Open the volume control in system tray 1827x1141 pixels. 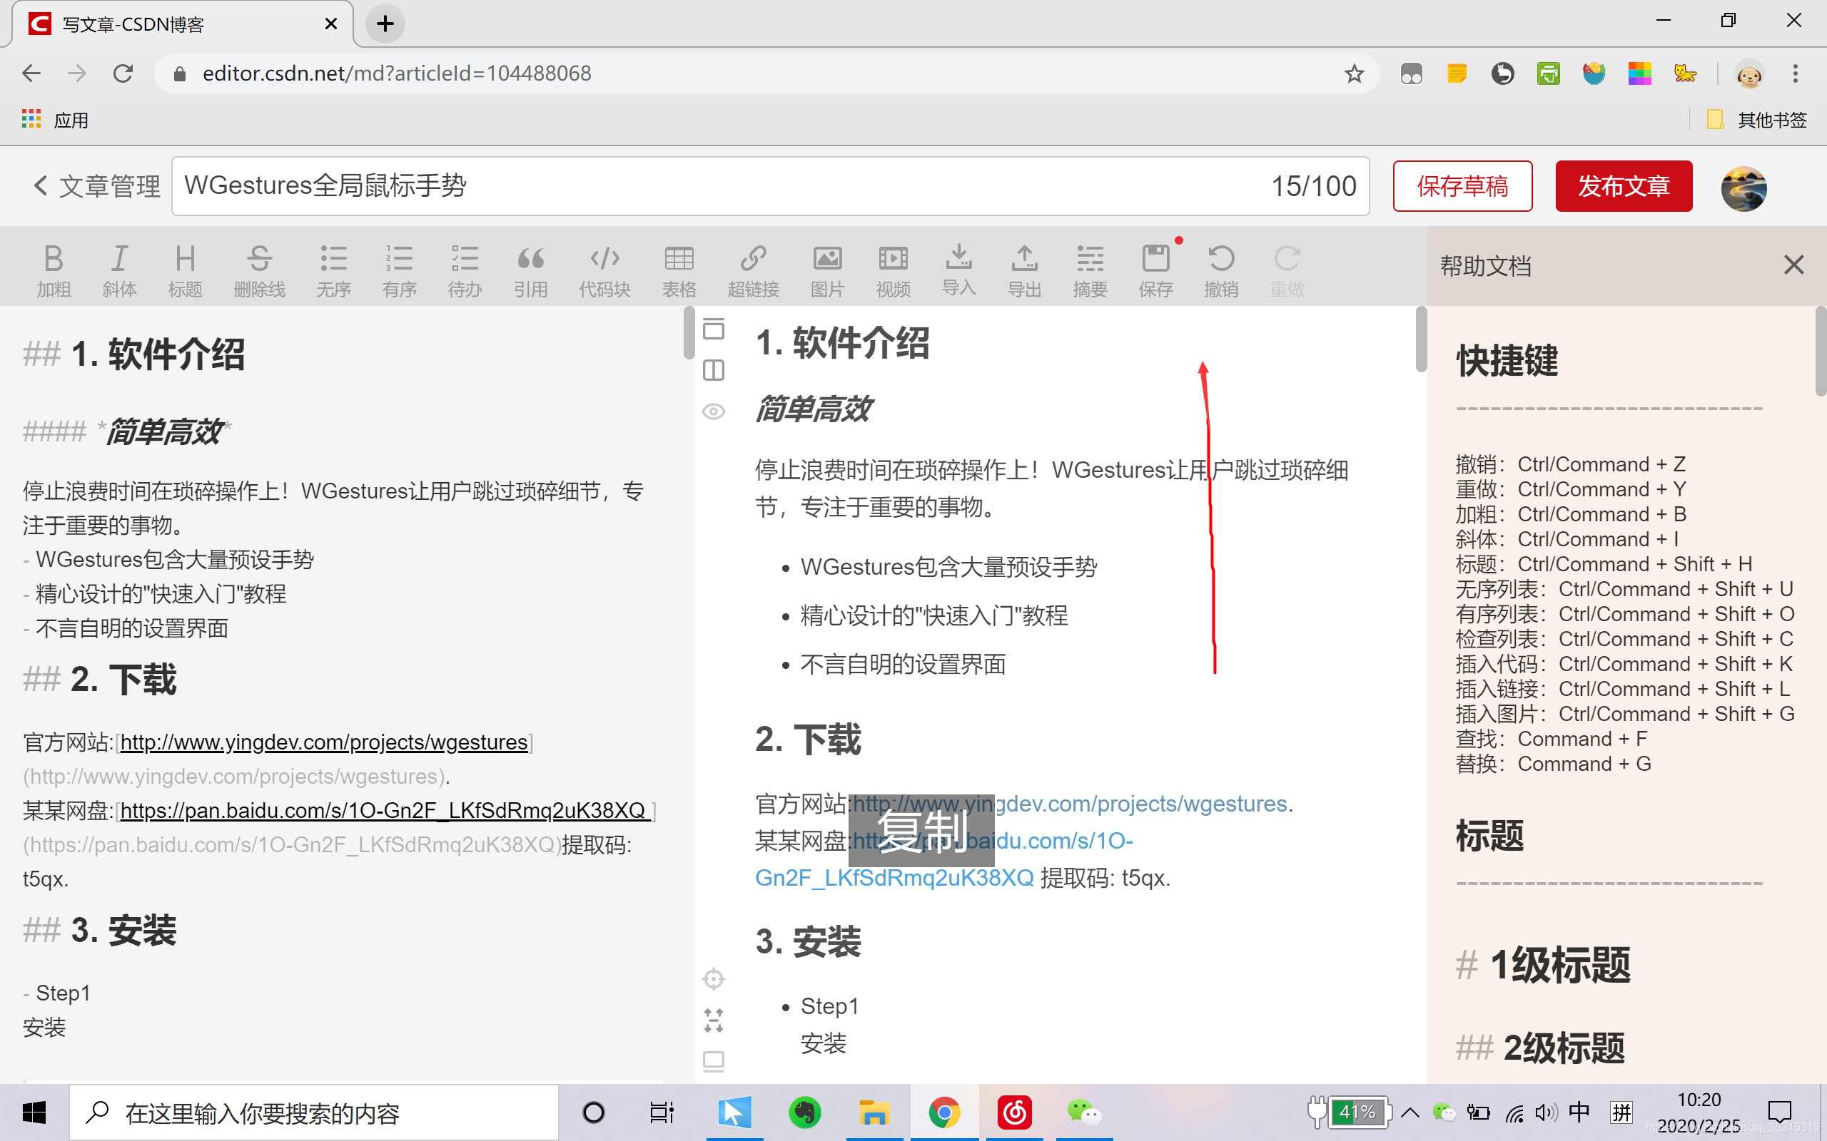(x=1545, y=1112)
